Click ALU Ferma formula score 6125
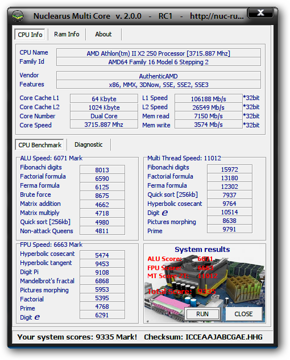The width and height of the screenshot is (290, 360). (x=102, y=187)
